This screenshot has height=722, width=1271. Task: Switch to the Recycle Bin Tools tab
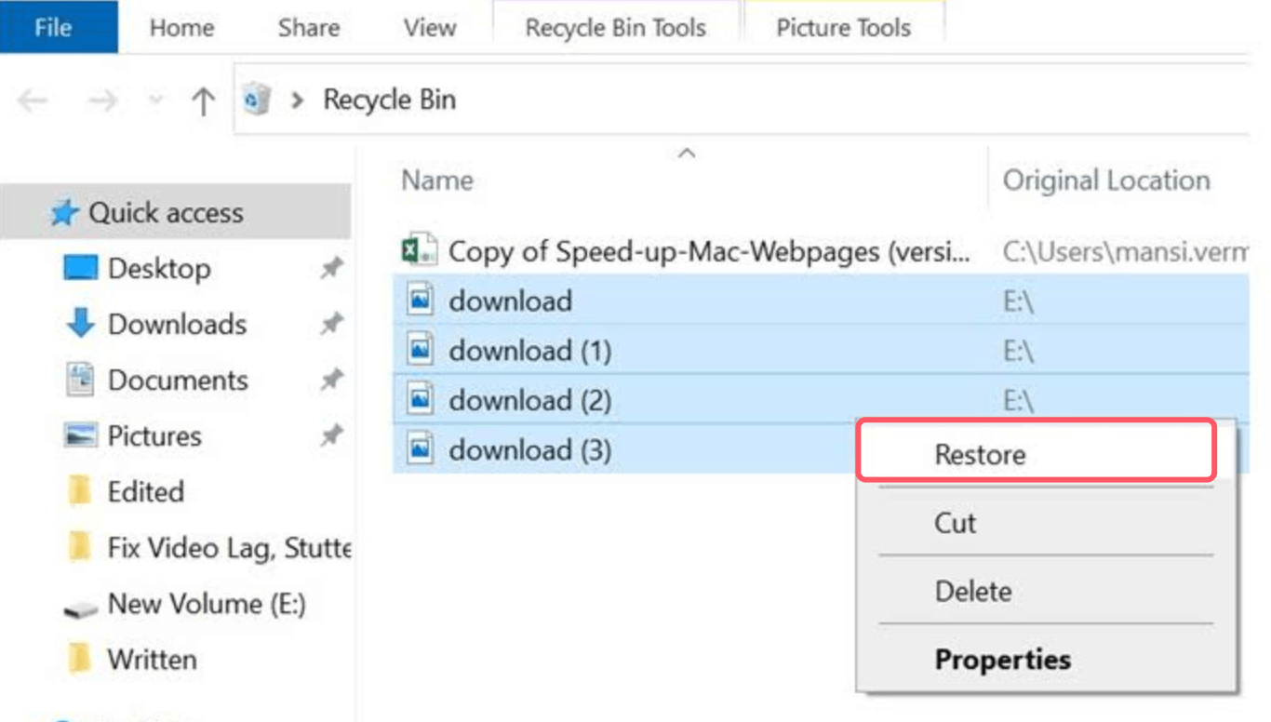[x=615, y=27]
